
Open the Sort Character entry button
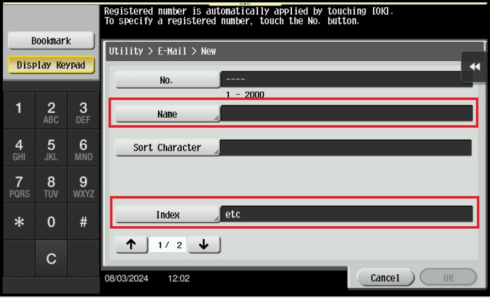tap(167, 148)
